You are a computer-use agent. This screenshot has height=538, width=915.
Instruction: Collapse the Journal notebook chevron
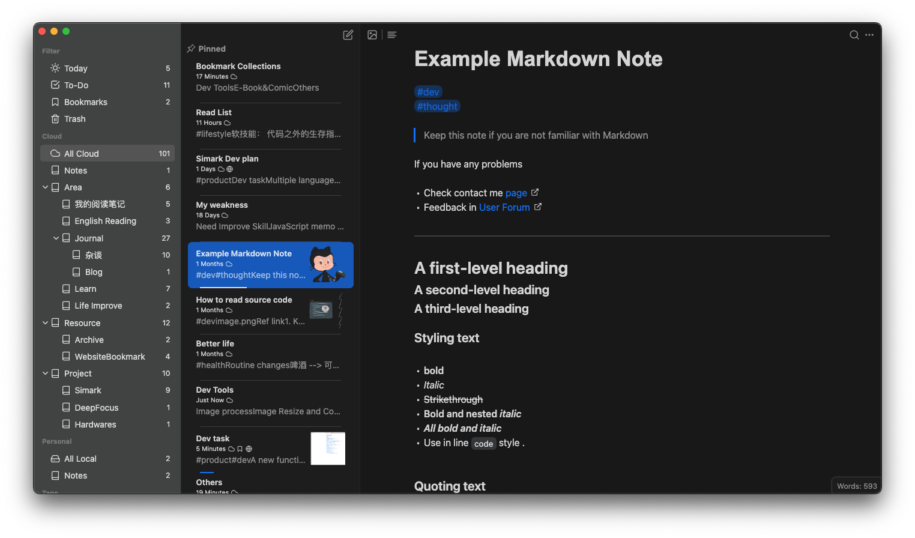click(x=56, y=238)
